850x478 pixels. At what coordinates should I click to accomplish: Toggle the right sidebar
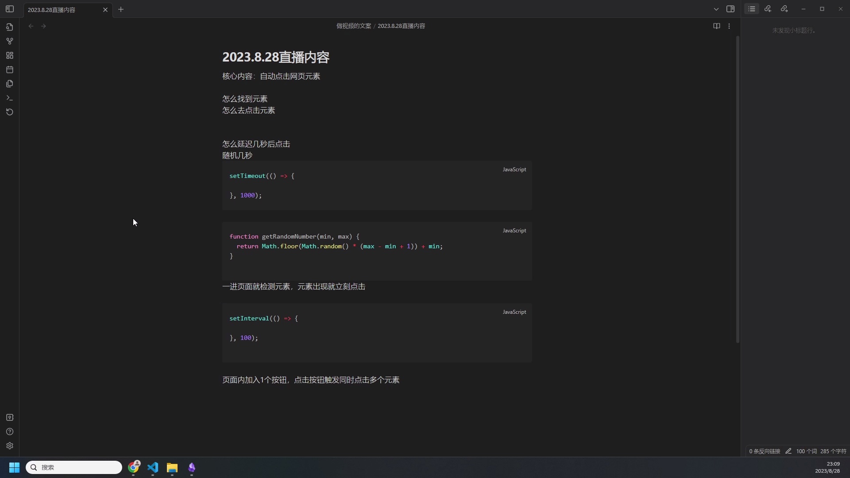pos(730,9)
